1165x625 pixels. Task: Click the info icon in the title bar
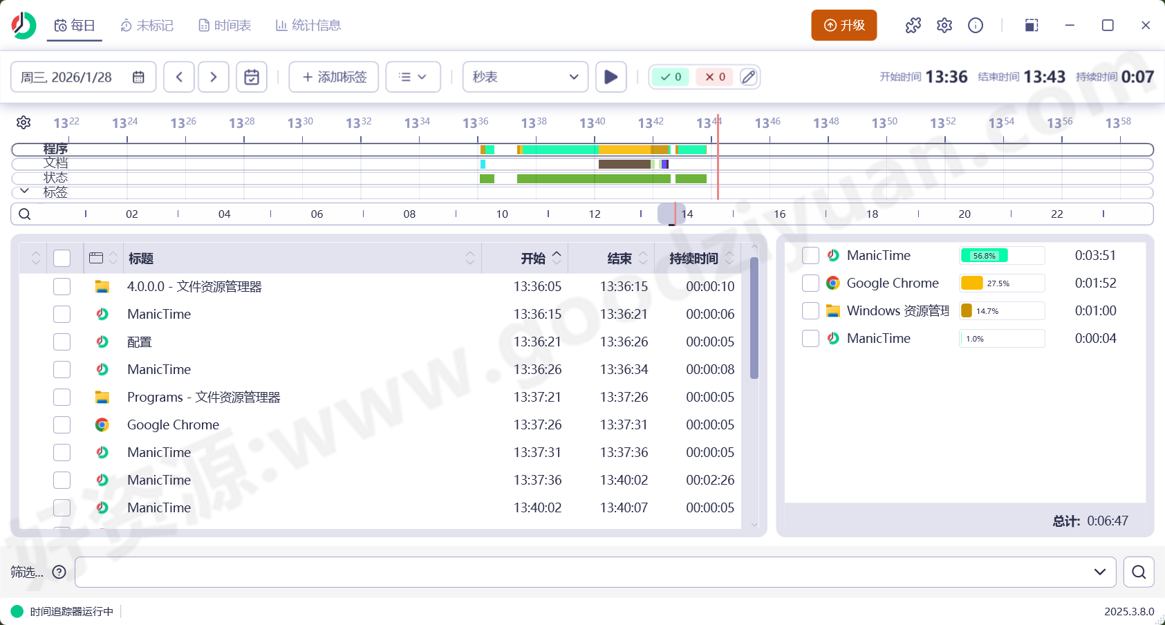(976, 25)
